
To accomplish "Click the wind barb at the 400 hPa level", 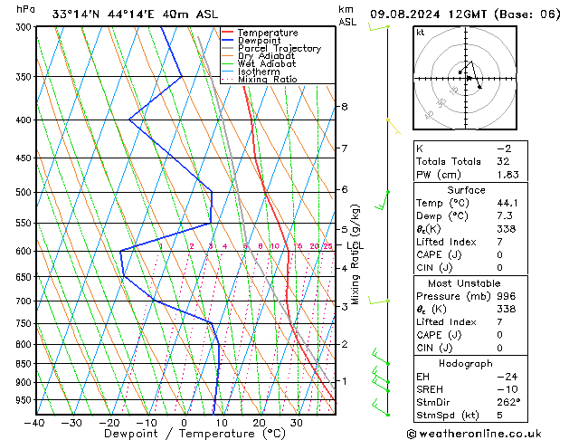I will coord(394,127).
